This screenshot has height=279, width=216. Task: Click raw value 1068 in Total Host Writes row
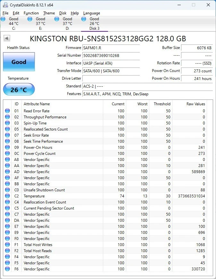click(201, 245)
